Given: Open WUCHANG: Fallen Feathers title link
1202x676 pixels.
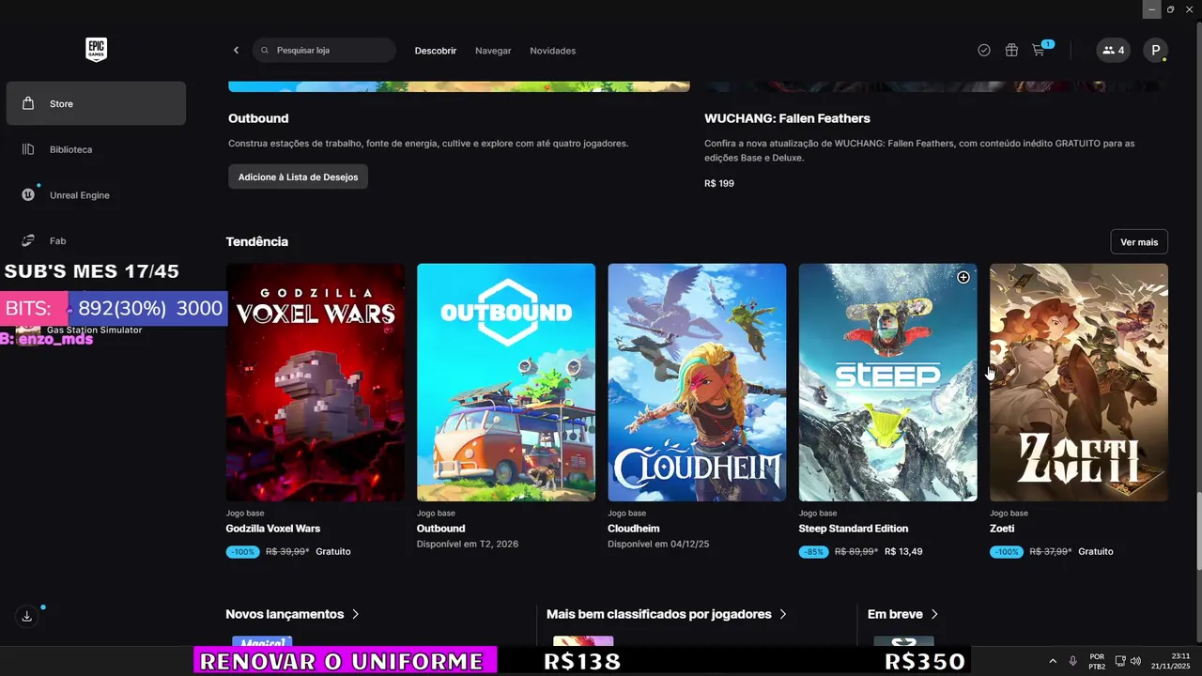Looking at the screenshot, I should tap(787, 118).
